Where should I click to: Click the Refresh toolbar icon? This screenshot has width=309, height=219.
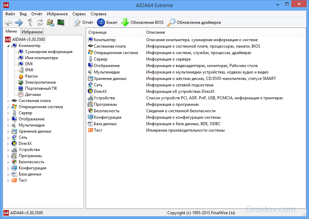coord(40,22)
